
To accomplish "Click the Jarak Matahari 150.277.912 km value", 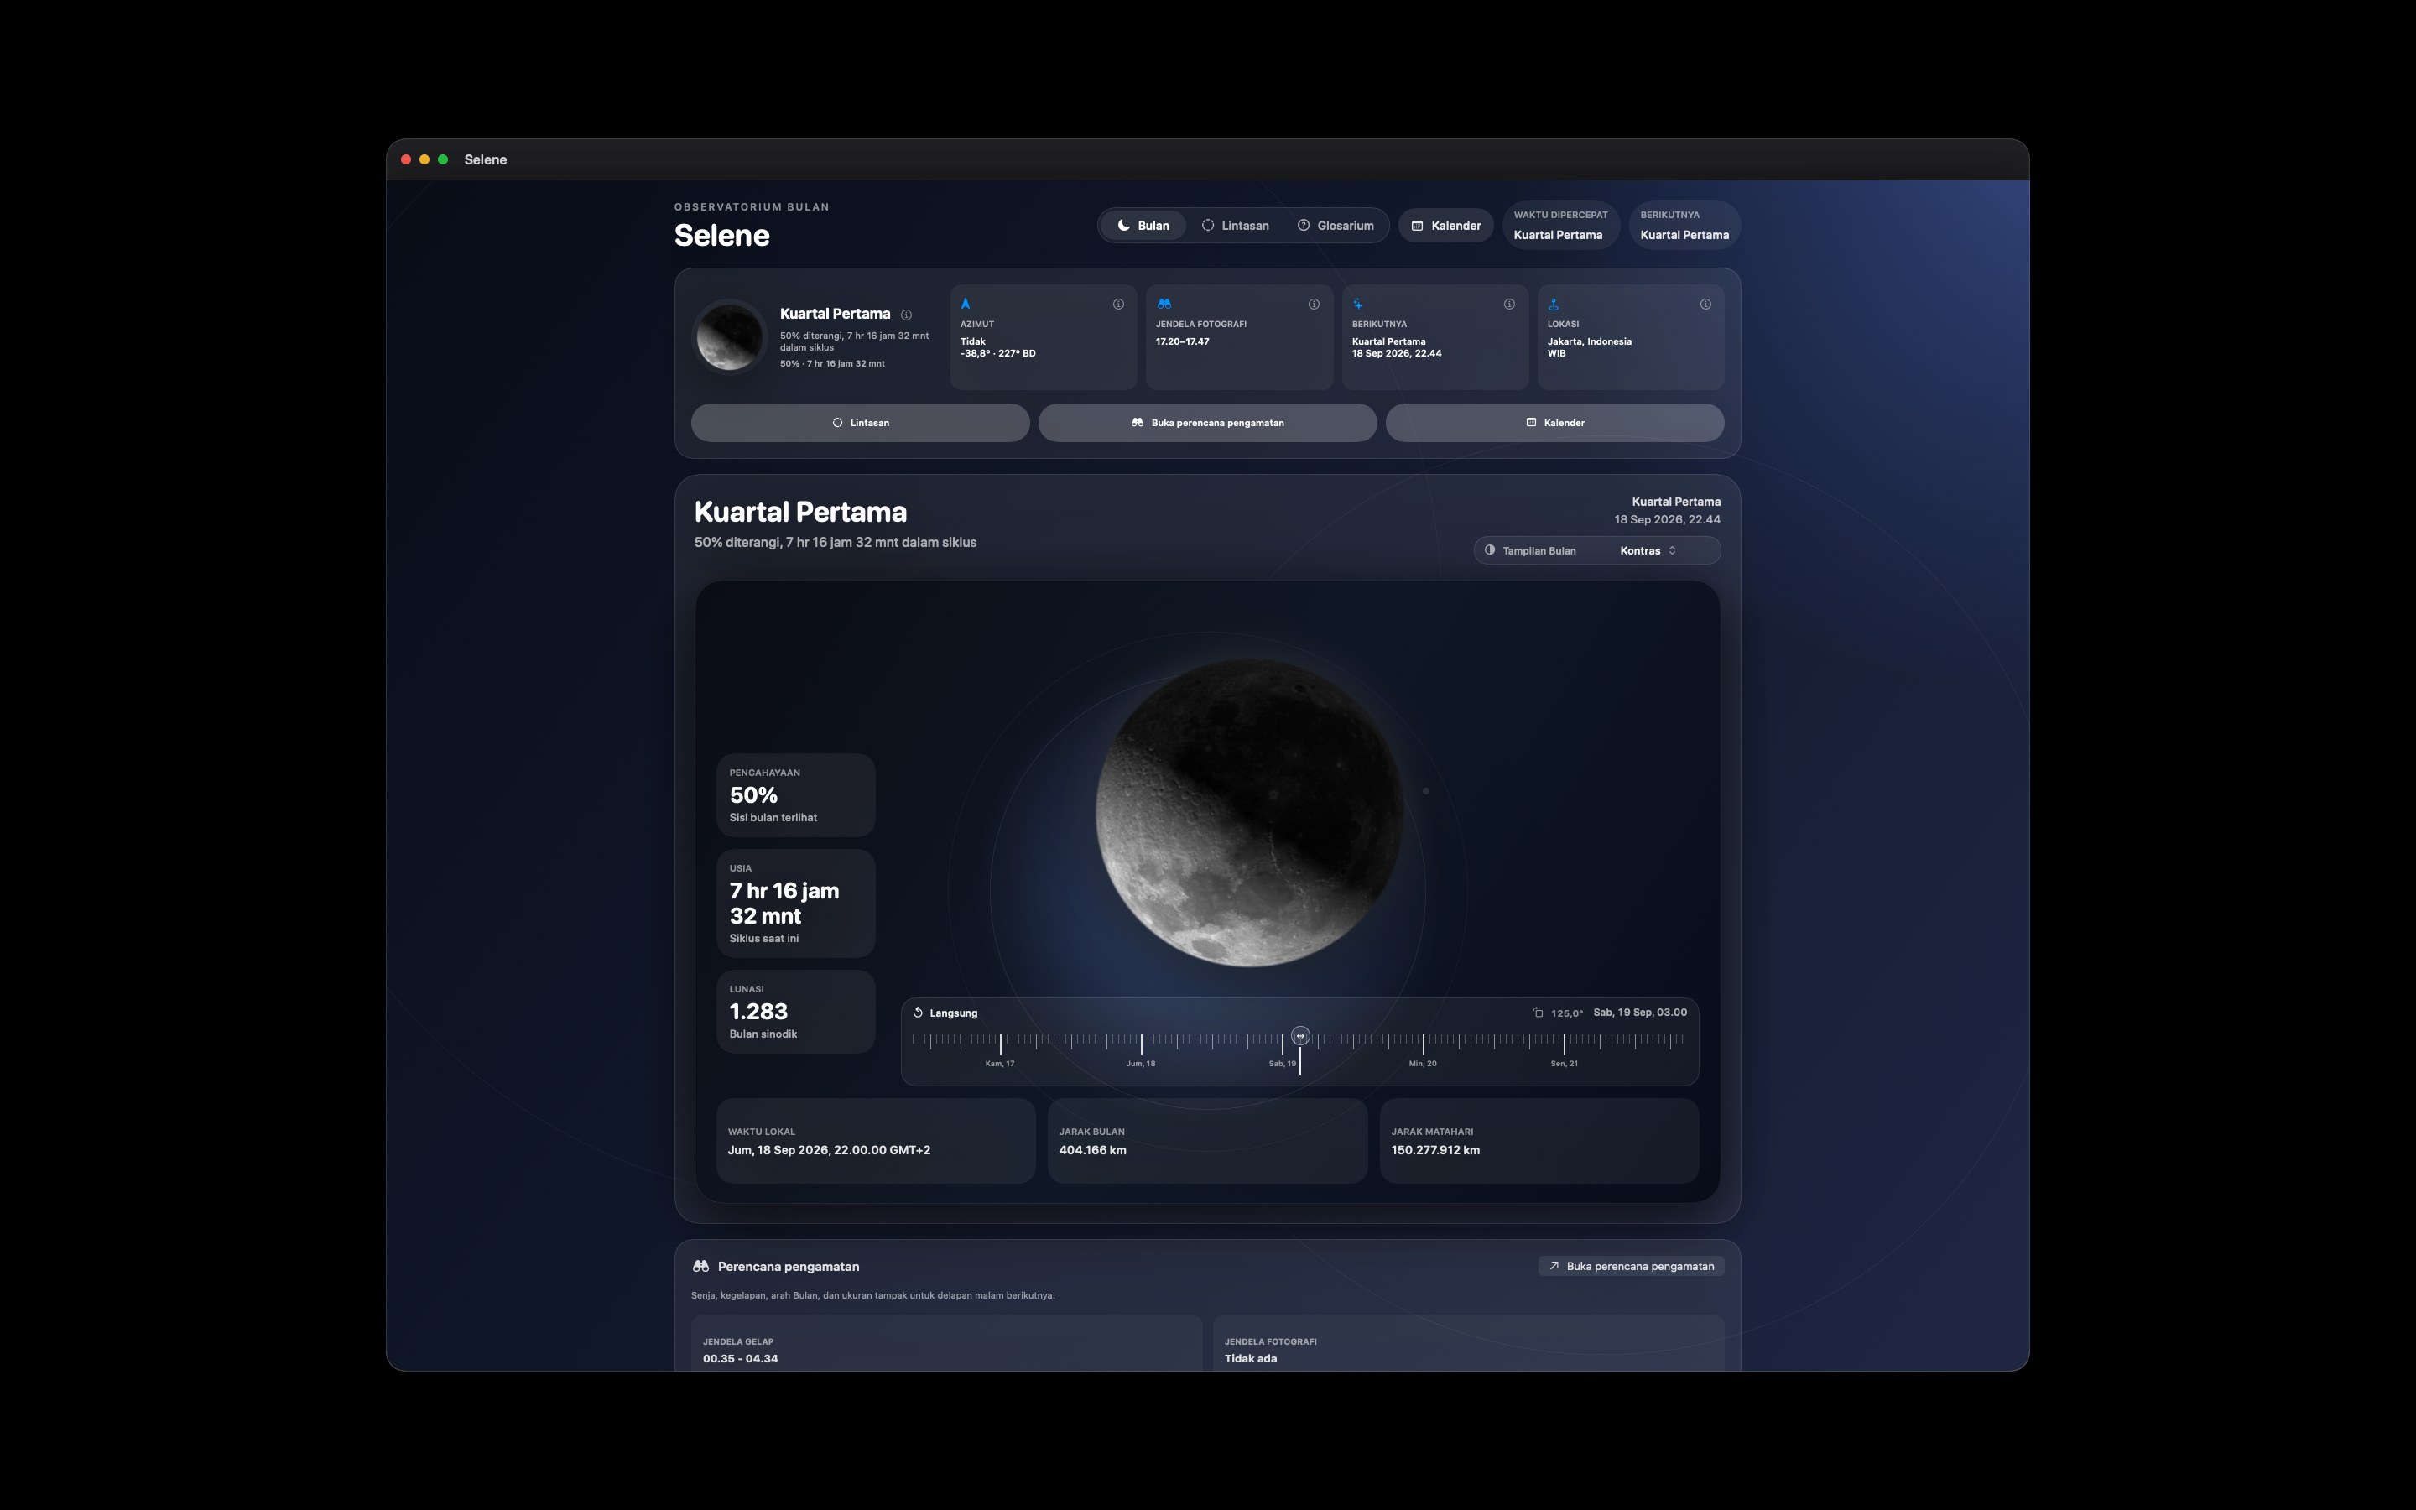I will (x=1435, y=1150).
